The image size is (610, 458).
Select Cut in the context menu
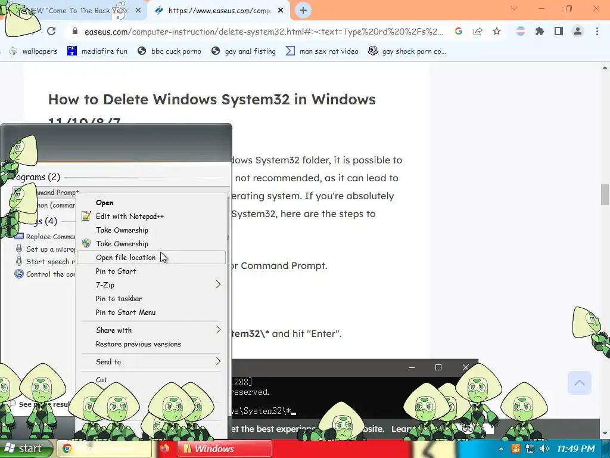151,379
